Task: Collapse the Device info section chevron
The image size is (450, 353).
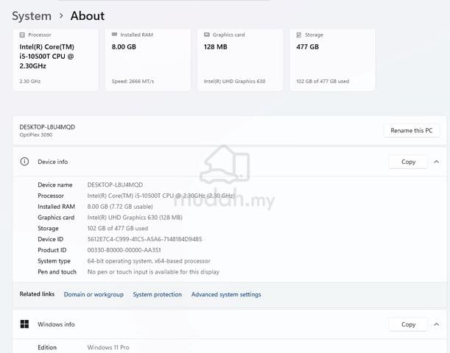Action: click(436, 162)
